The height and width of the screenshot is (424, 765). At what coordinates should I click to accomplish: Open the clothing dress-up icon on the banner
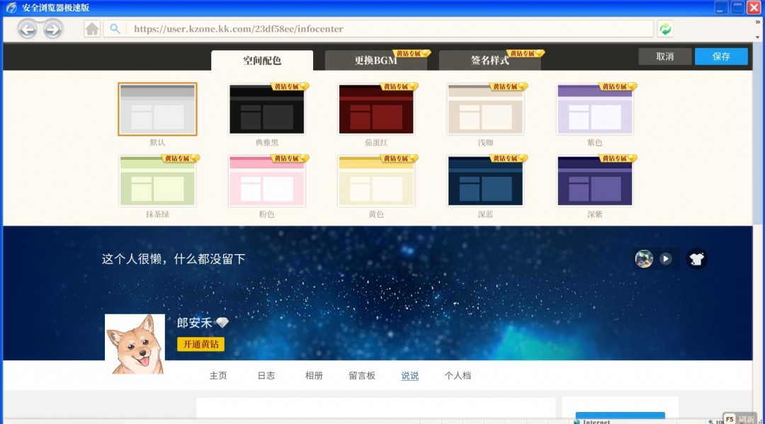pos(696,259)
